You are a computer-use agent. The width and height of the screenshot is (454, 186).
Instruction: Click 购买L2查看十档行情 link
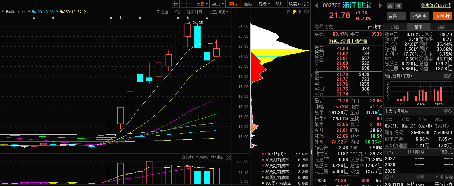pyautogui.click(x=348, y=42)
